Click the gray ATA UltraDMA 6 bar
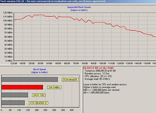 pos(13,103)
